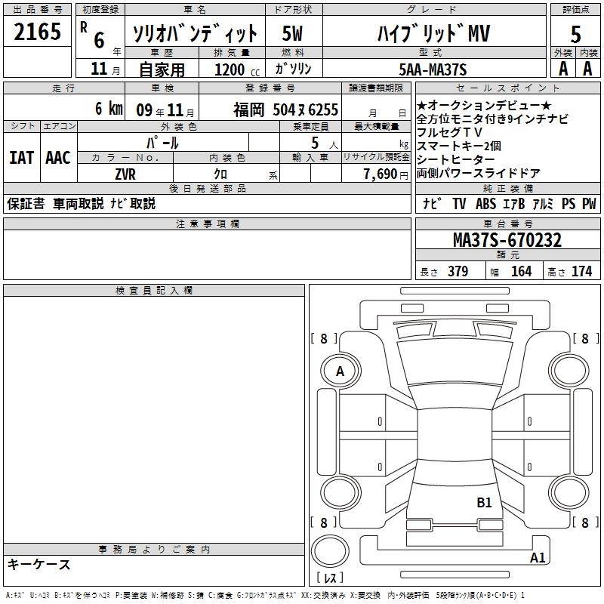
Task: Click the recycle deposit 7,690円
Action: [x=386, y=174]
